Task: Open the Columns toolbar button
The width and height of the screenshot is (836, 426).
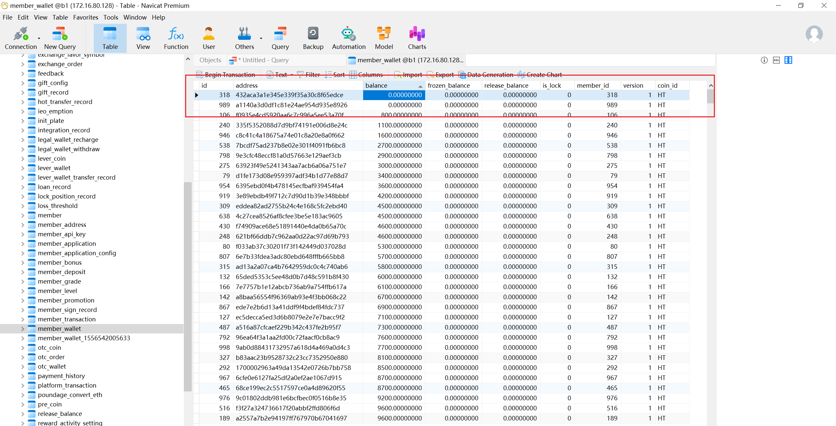Action: 366,75
